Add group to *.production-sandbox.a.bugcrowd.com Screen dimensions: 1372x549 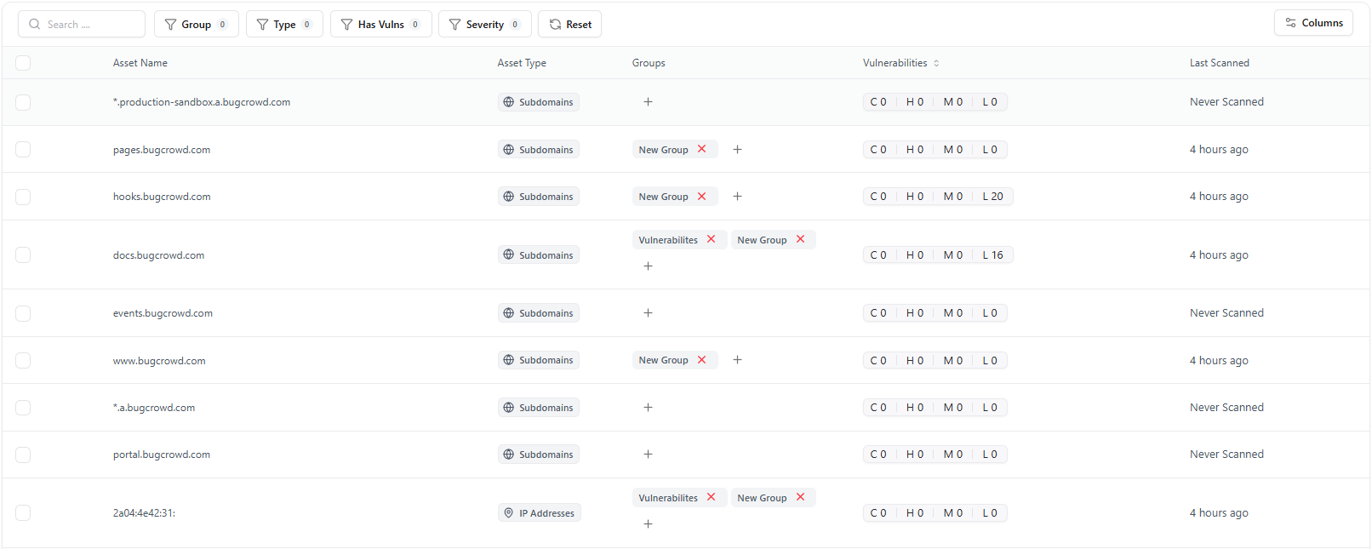648,102
